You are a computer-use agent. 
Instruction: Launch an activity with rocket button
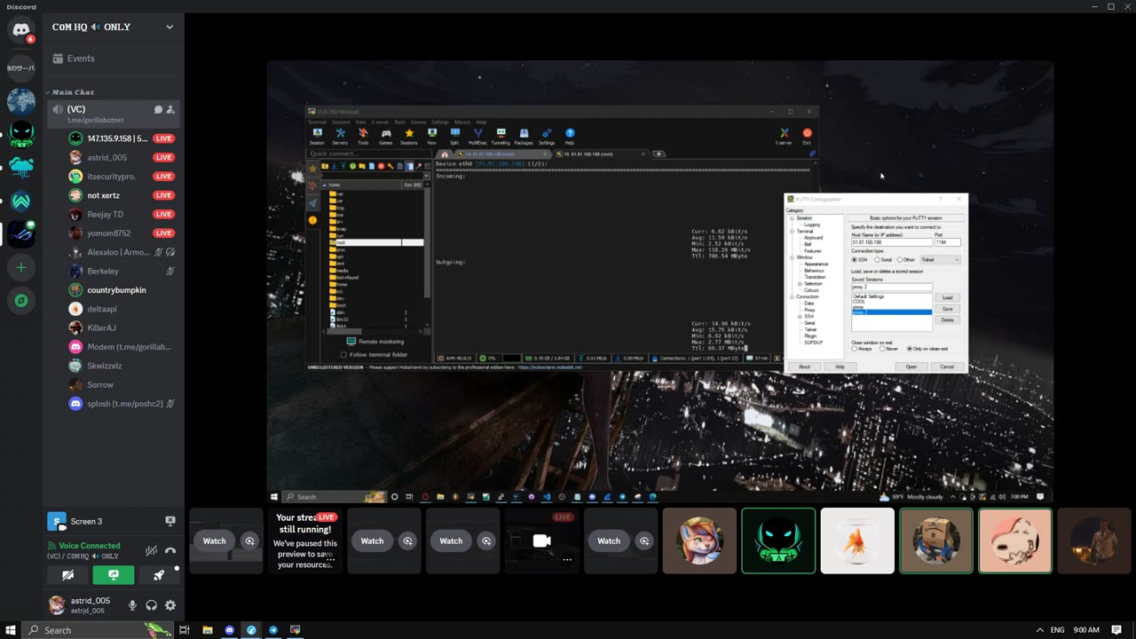tap(159, 575)
